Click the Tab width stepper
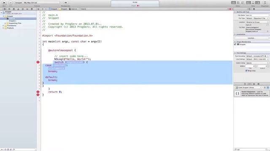Screen dimensions: 270x151 (256, 66)
